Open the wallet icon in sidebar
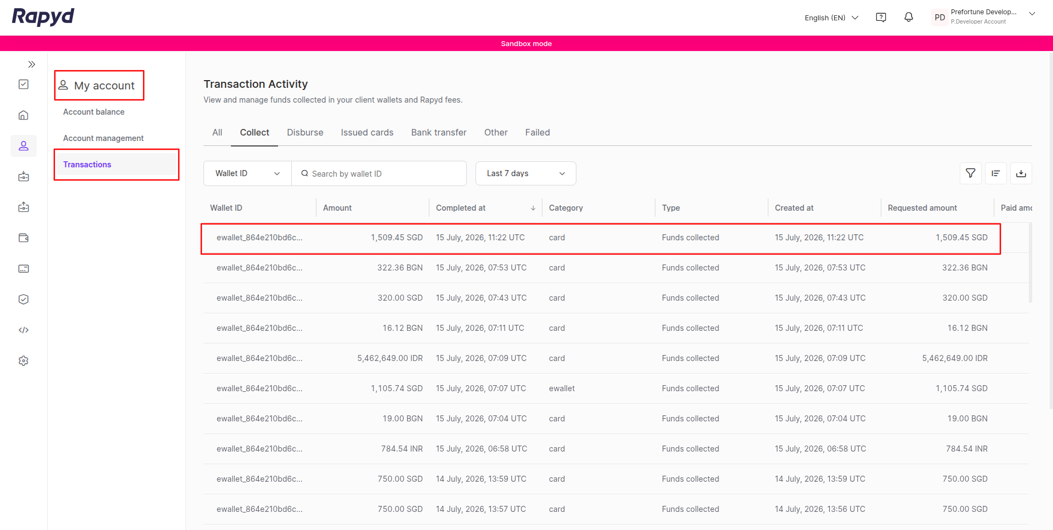The width and height of the screenshot is (1053, 530). pyautogui.click(x=24, y=238)
